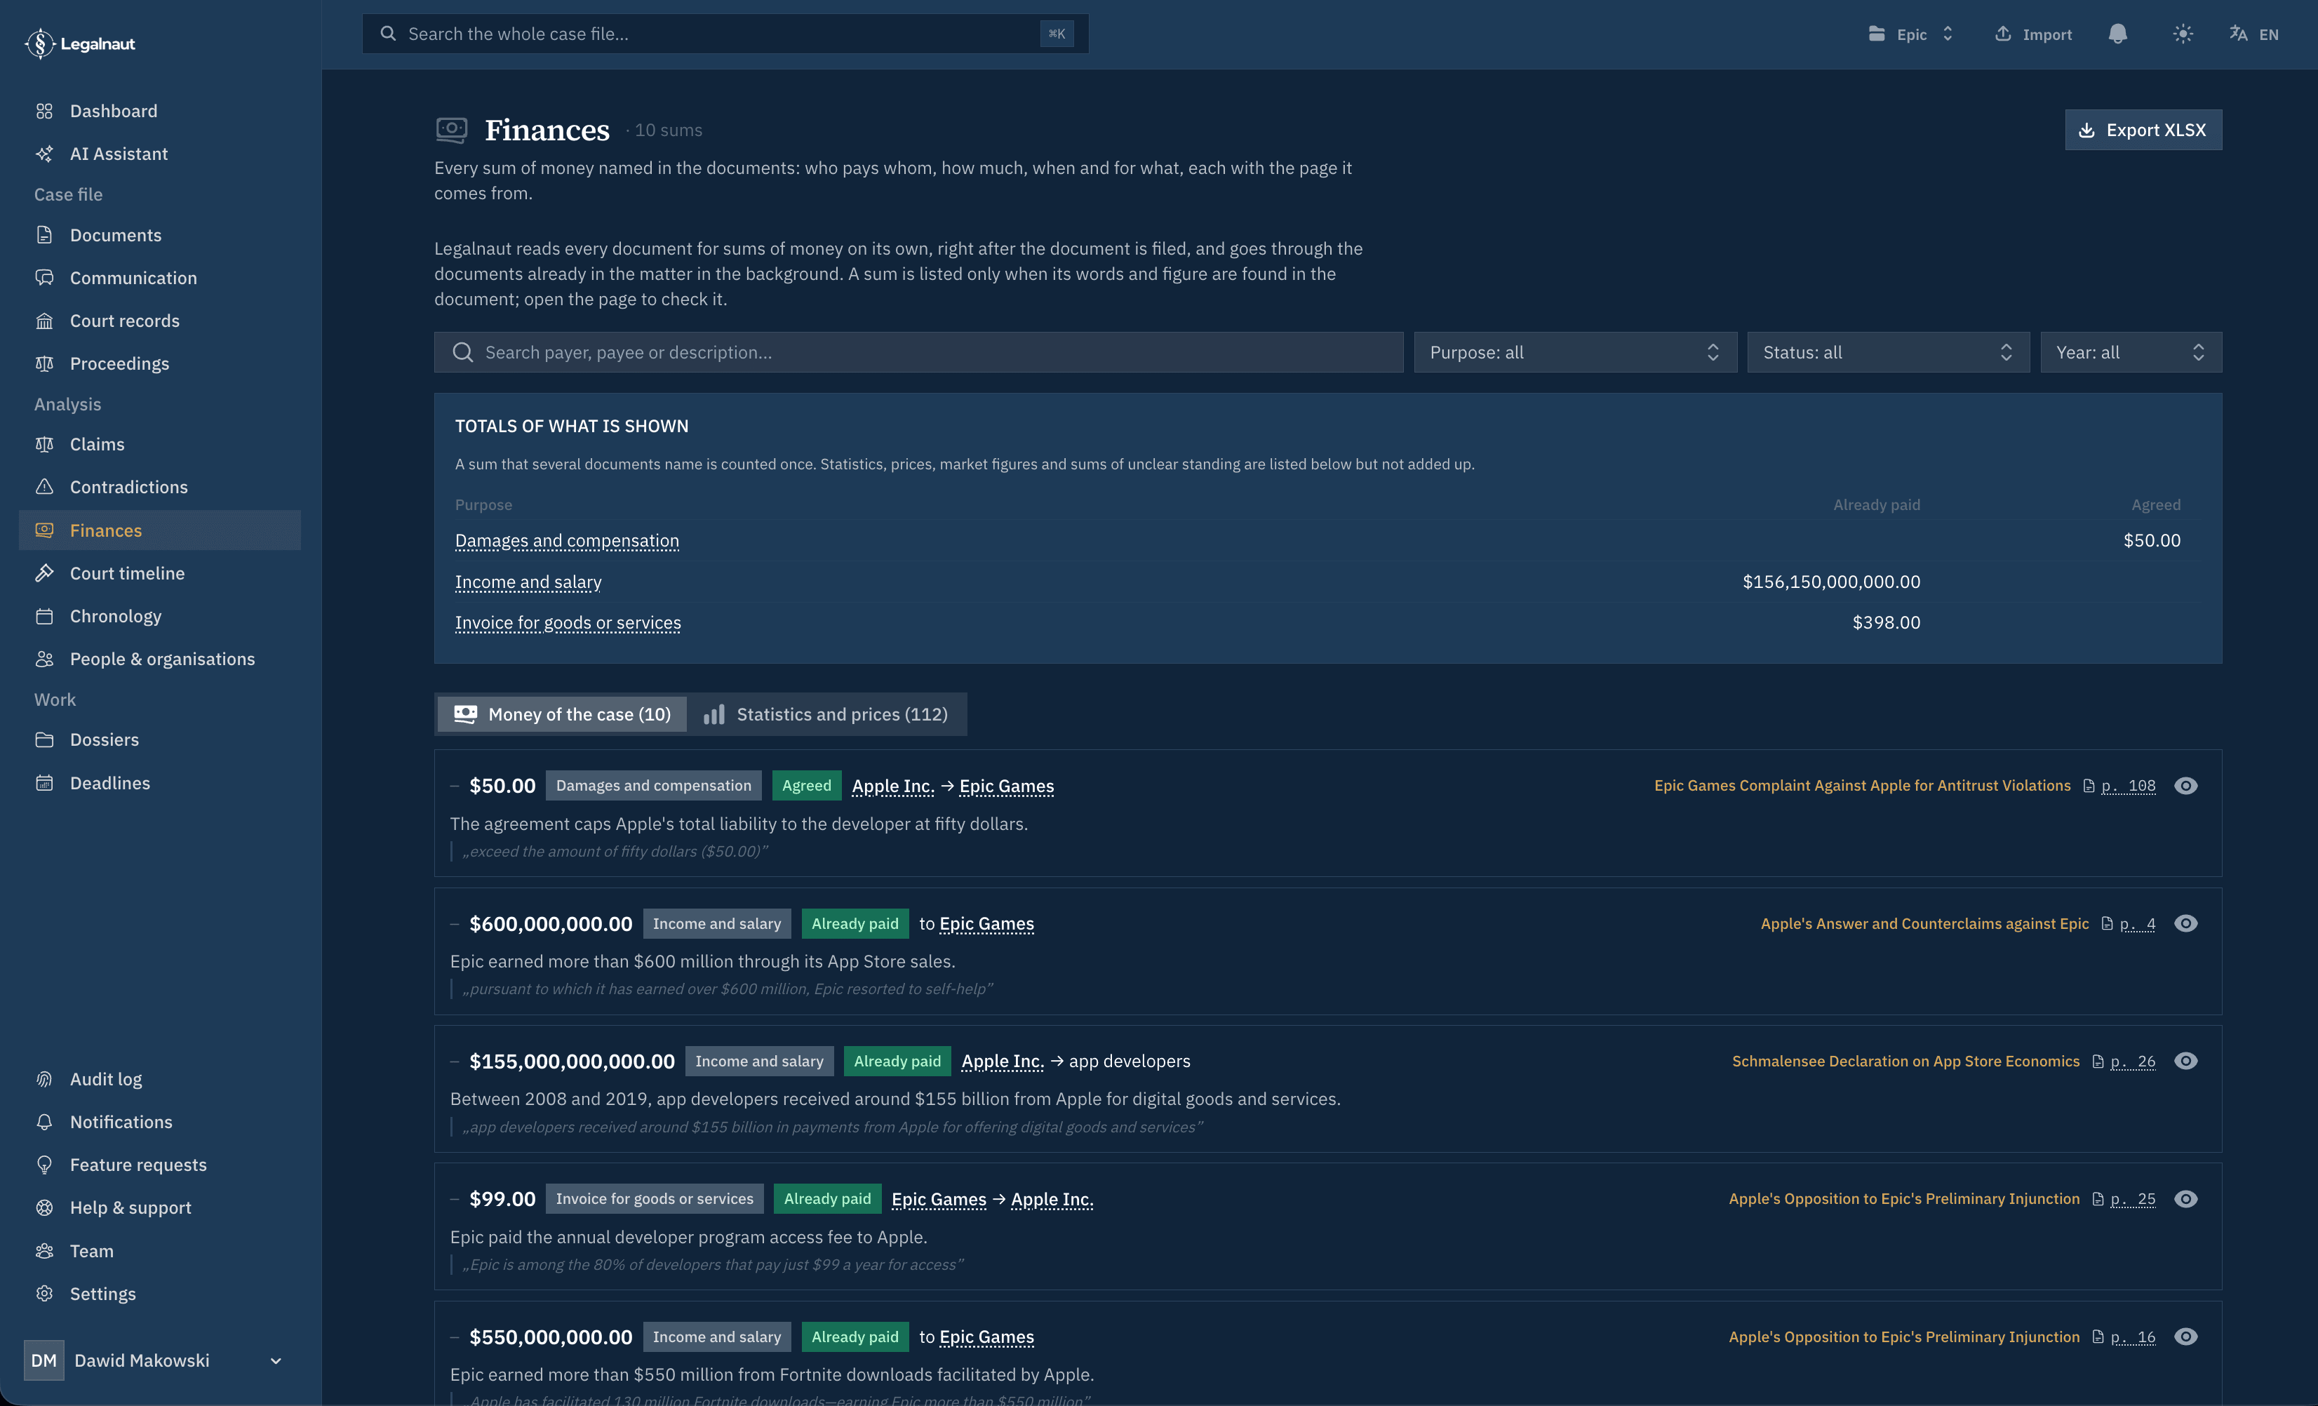Screen dimensions: 2318x1406
Task: Open Epic Games Complaint Against Apple document link
Action: tap(1862, 785)
